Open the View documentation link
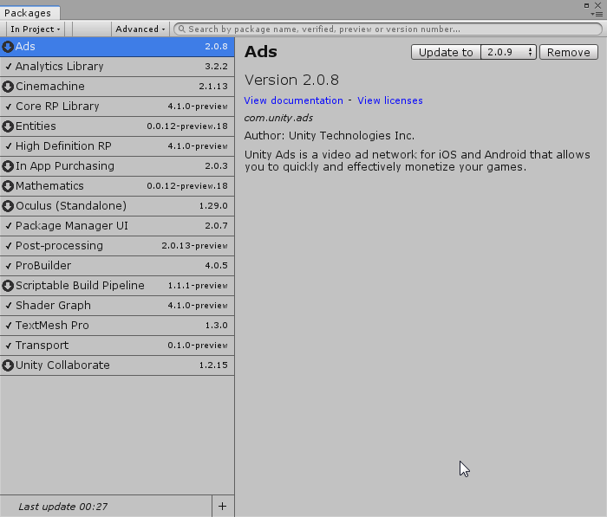607x517 pixels. pos(293,100)
